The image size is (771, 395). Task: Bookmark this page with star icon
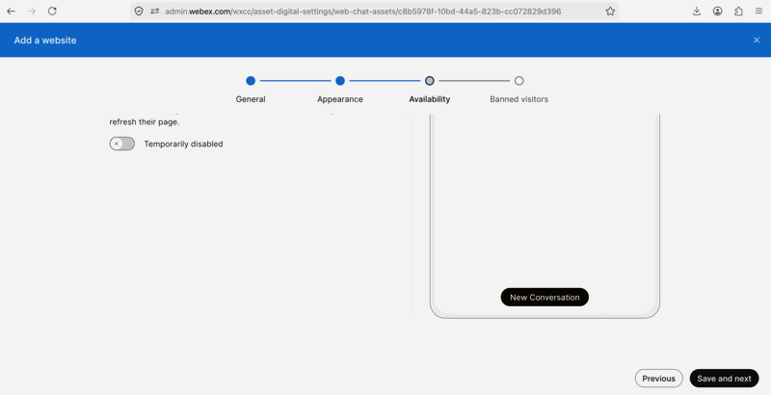coord(610,11)
